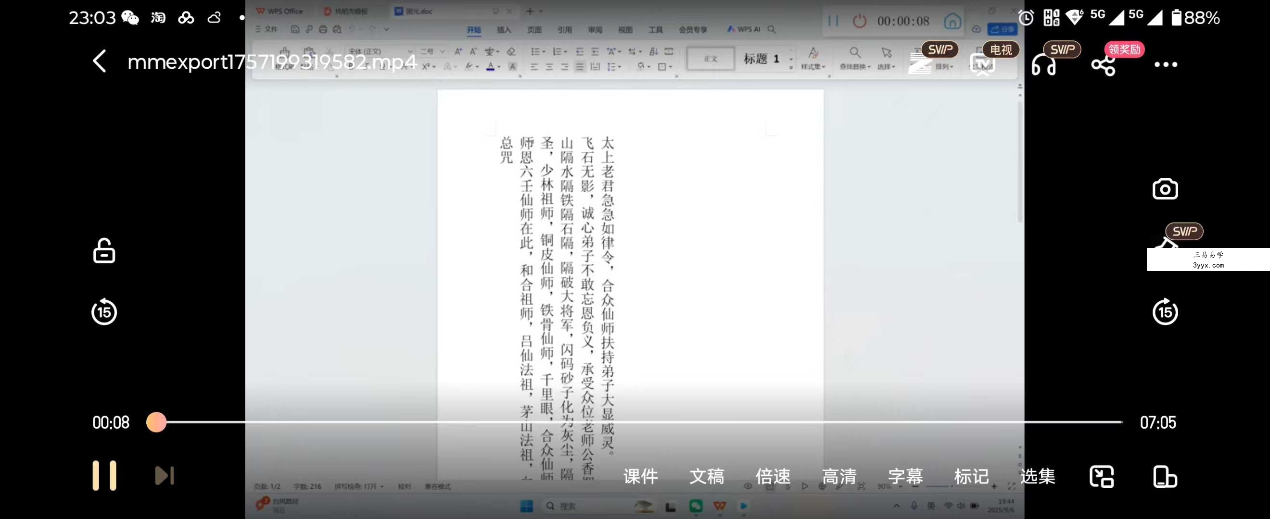Image resolution: width=1270 pixels, height=519 pixels.
Task: Toggle the justify alignment icon
Action: [580, 66]
